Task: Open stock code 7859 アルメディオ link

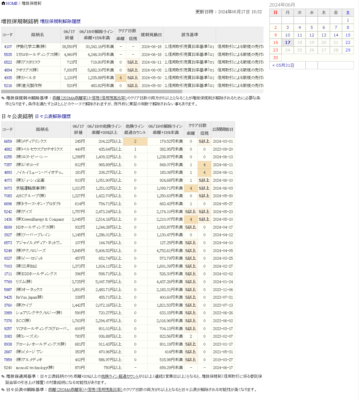Action: tap(8, 360)
